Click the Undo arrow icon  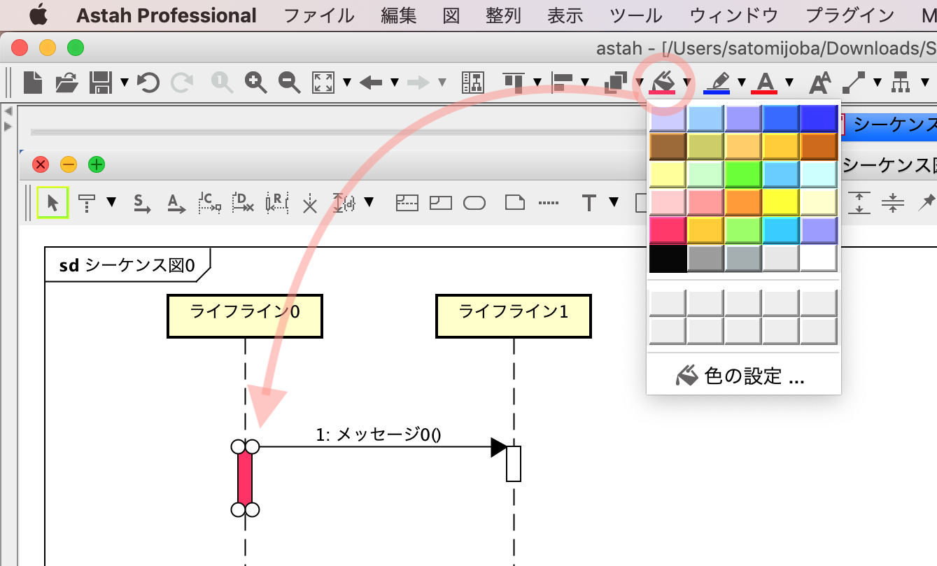pos(148,83)
